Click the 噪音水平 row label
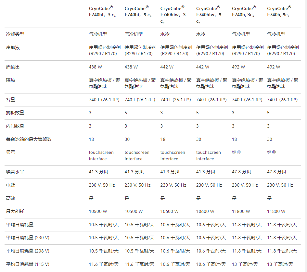 15,172
